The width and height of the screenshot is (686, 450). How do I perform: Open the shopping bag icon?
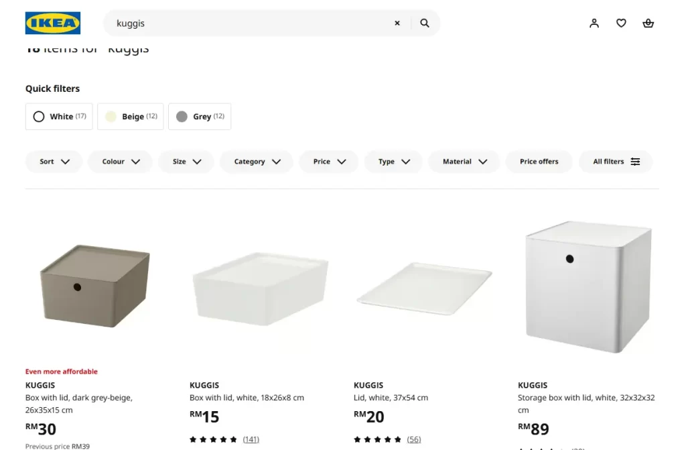648,22
